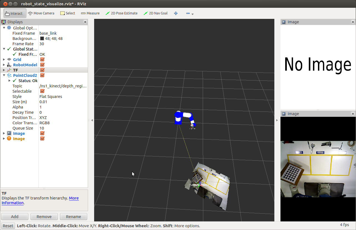
Task: Collapse the Global Options tree node
Action: point(4,28)
